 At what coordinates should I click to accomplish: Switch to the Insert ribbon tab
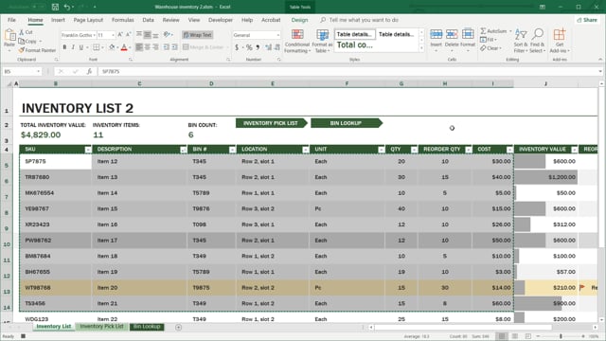tap(58, 20)
